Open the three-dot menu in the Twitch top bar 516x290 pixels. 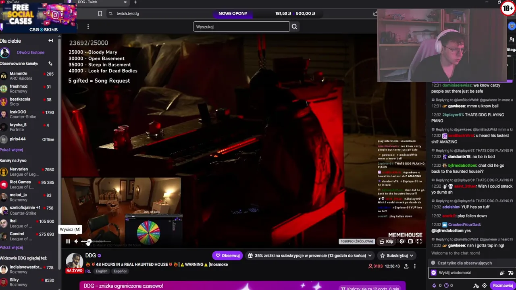point(88,27)
